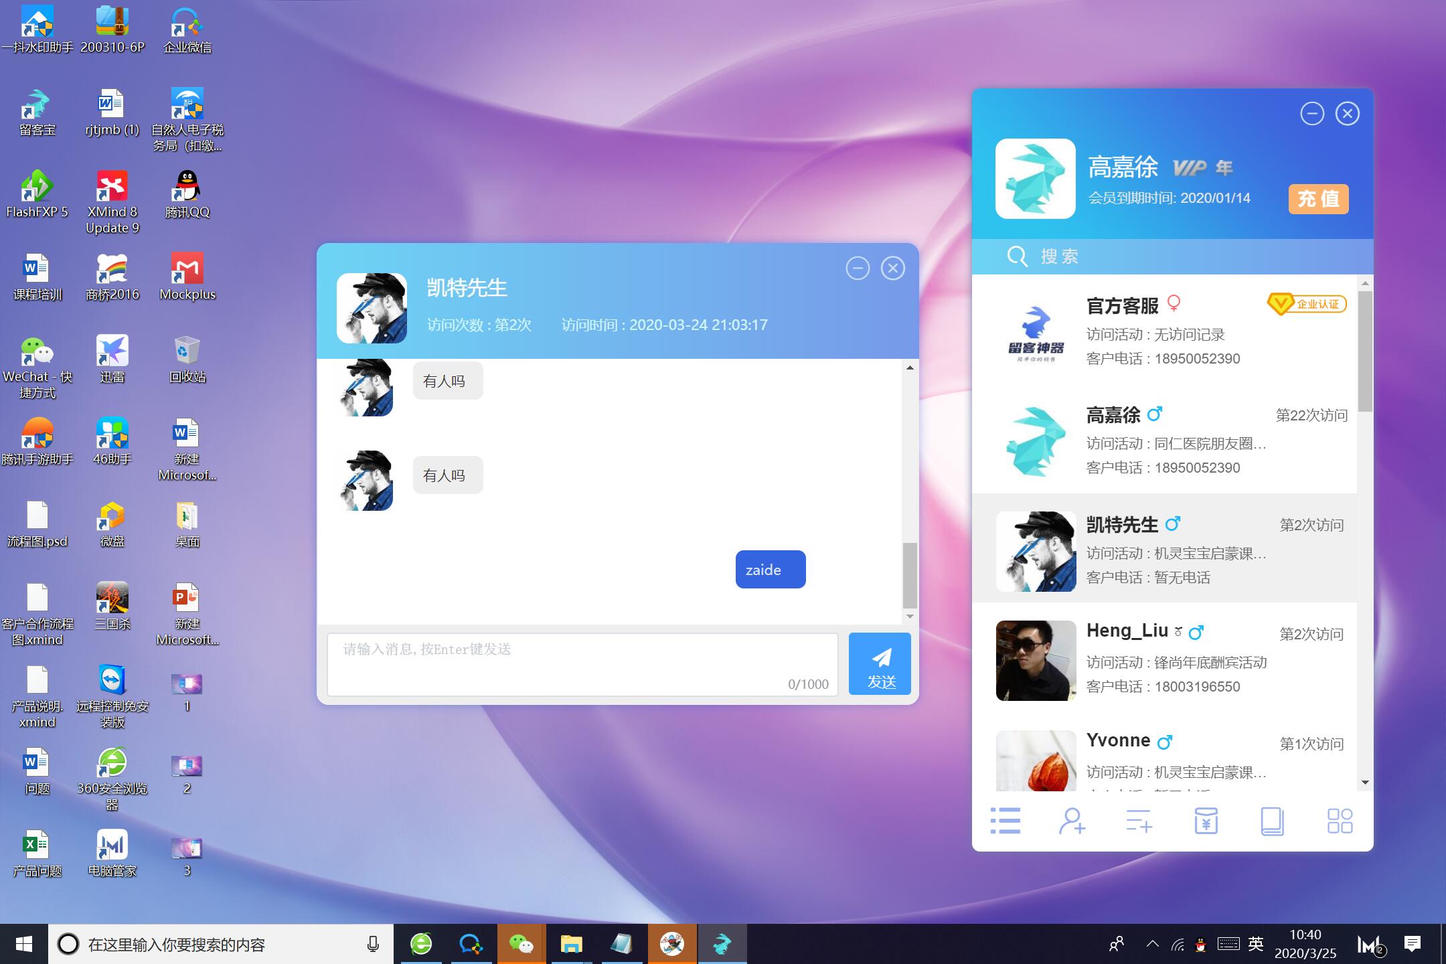Close the customer list panel

1347,114
